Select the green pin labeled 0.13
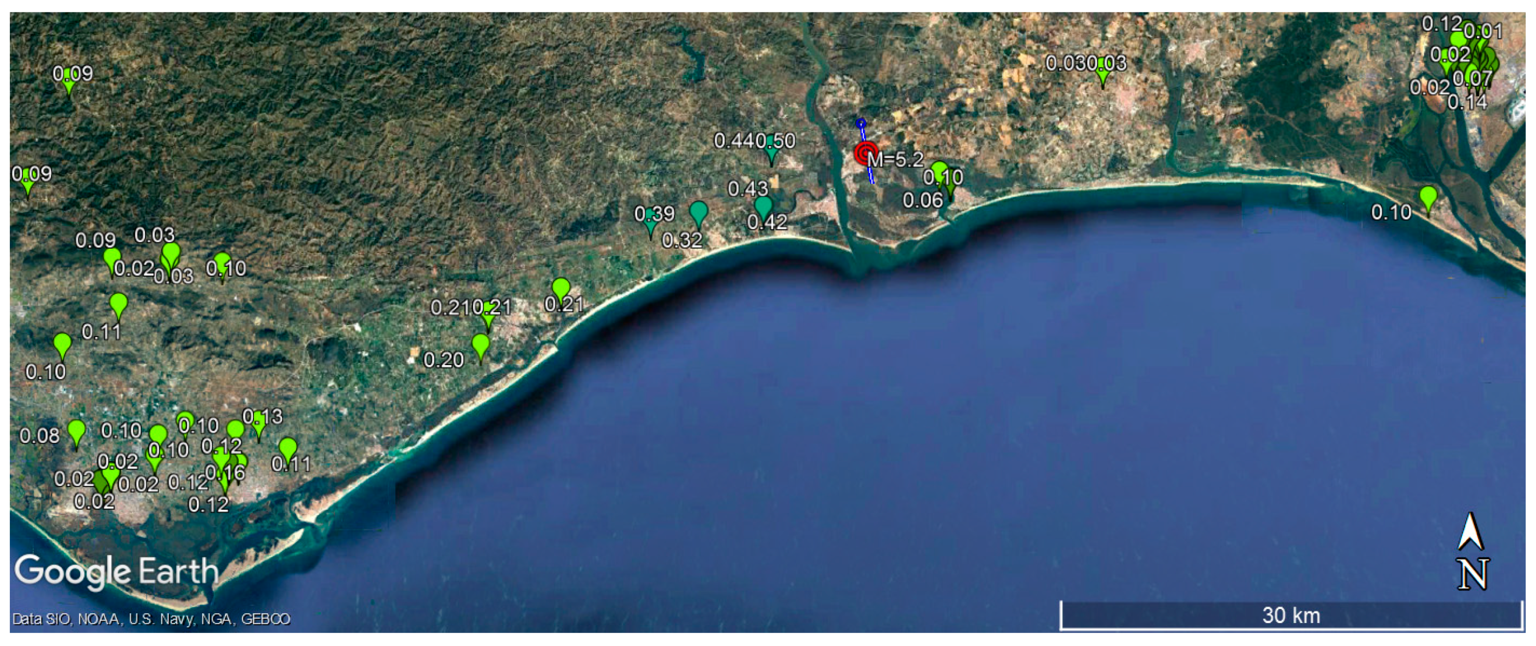 click(258, 424)
